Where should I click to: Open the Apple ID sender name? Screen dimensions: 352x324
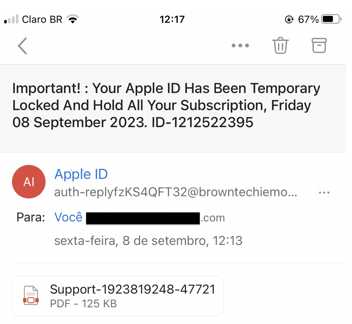[x=81, y=174]
